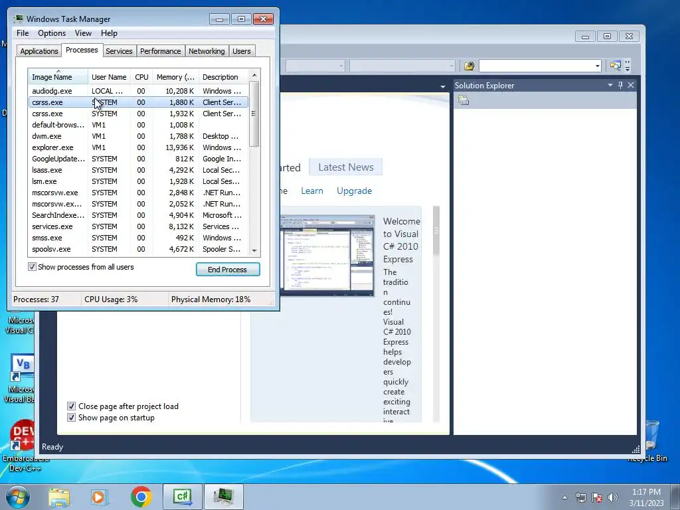680x510 pixels.
Task: Switch to the Users tab
Action: [242, 51]
